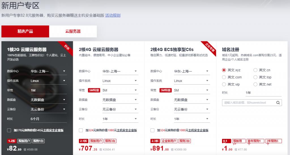290x155 pixels.
Task: Click the 2核4G 云耀云服务器 title
Action: point(99,49)
